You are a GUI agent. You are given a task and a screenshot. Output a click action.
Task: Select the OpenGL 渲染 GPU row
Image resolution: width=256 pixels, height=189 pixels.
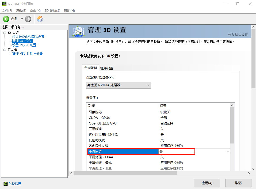pos(158,123)
